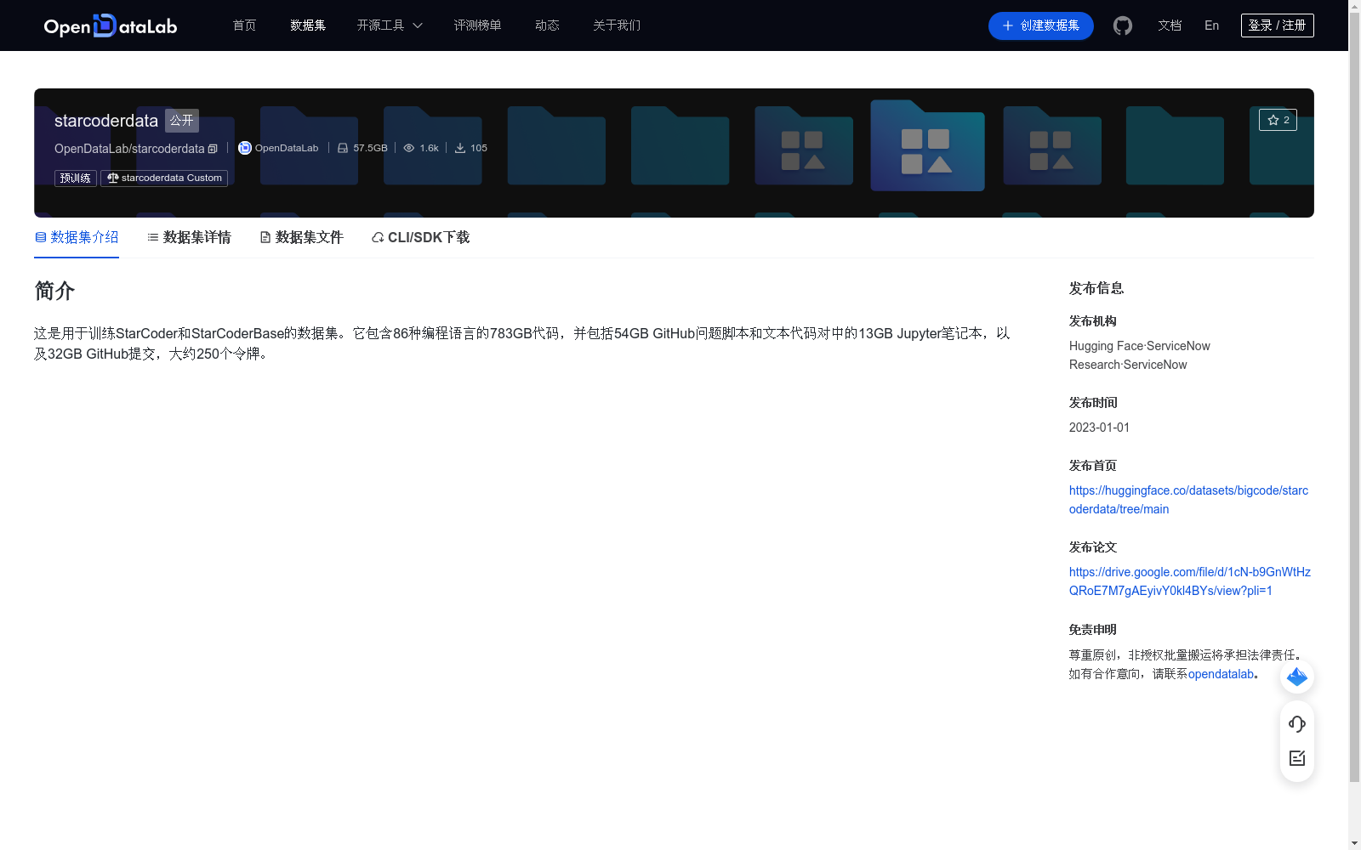The image size is (1361, 850).
Task: Open the 关于我们 navigation item
Action: click(617, 25)
